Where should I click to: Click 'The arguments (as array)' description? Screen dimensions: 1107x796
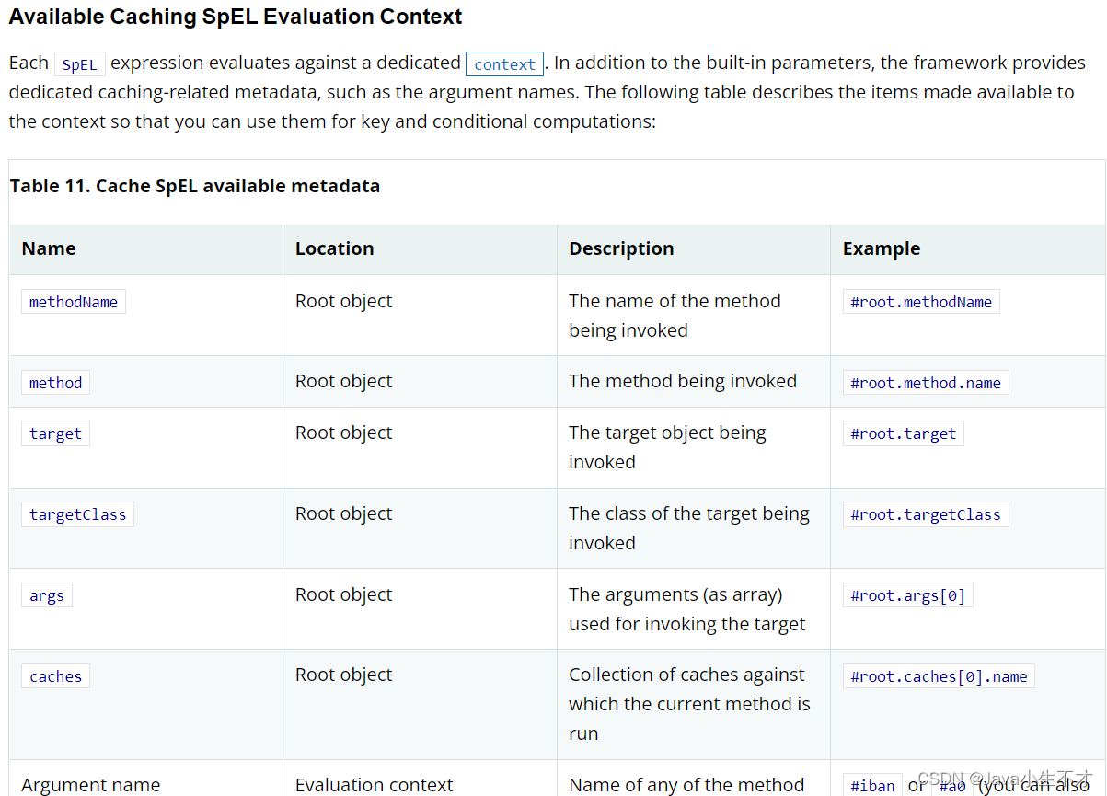[686, 609]
